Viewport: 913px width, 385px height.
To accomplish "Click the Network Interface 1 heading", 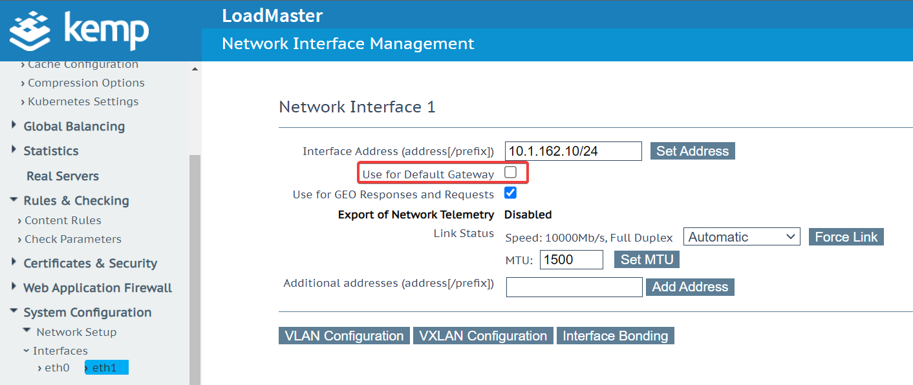I will pyautogui.click(x=357, y=107).
